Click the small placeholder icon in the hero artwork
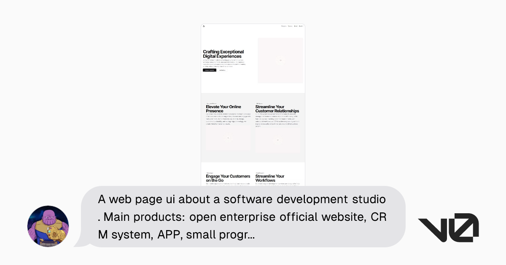Screen dimensions: 506x265 pos(280,60)
